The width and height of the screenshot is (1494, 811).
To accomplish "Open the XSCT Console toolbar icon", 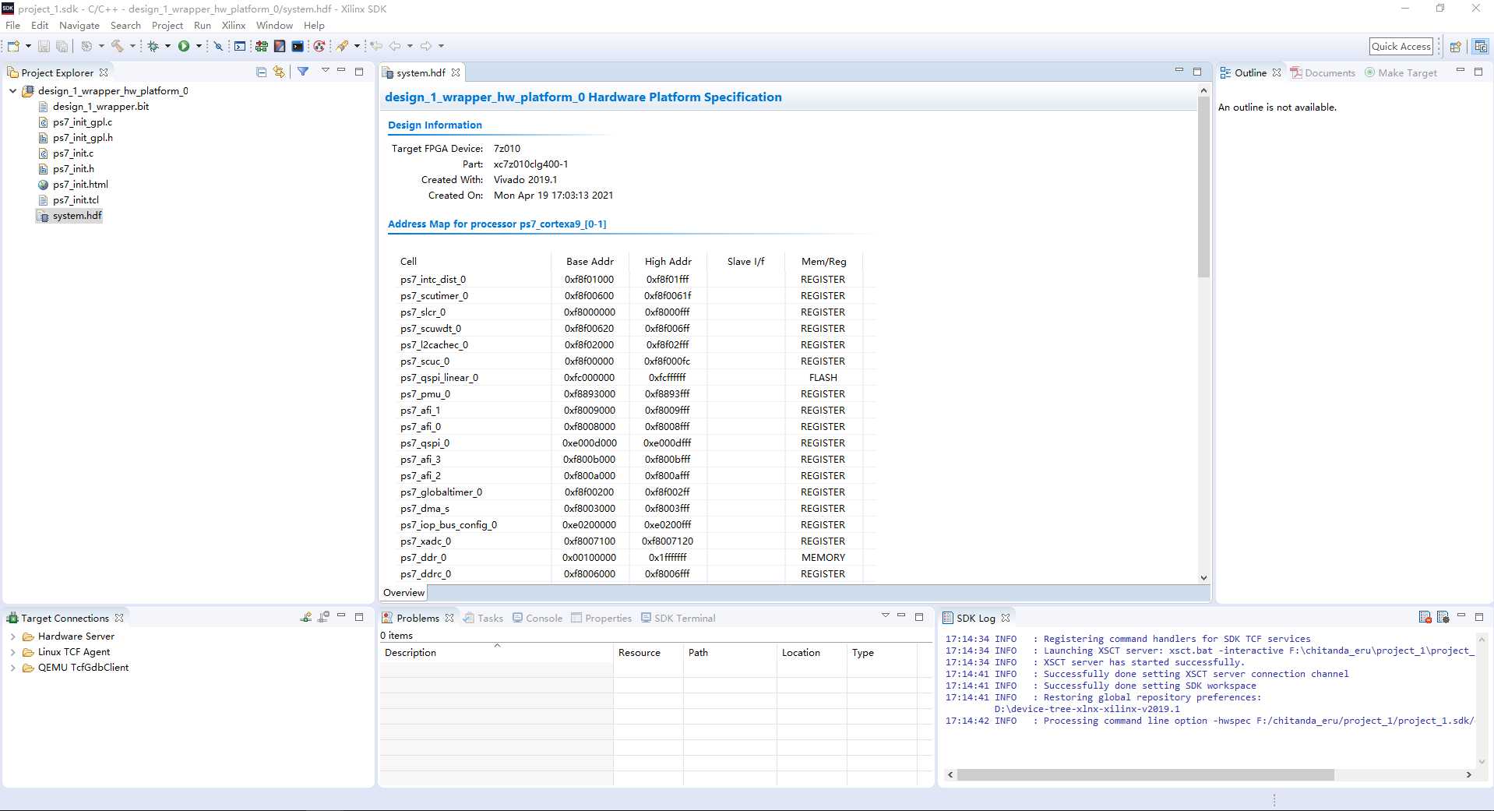I will point(240,47).
